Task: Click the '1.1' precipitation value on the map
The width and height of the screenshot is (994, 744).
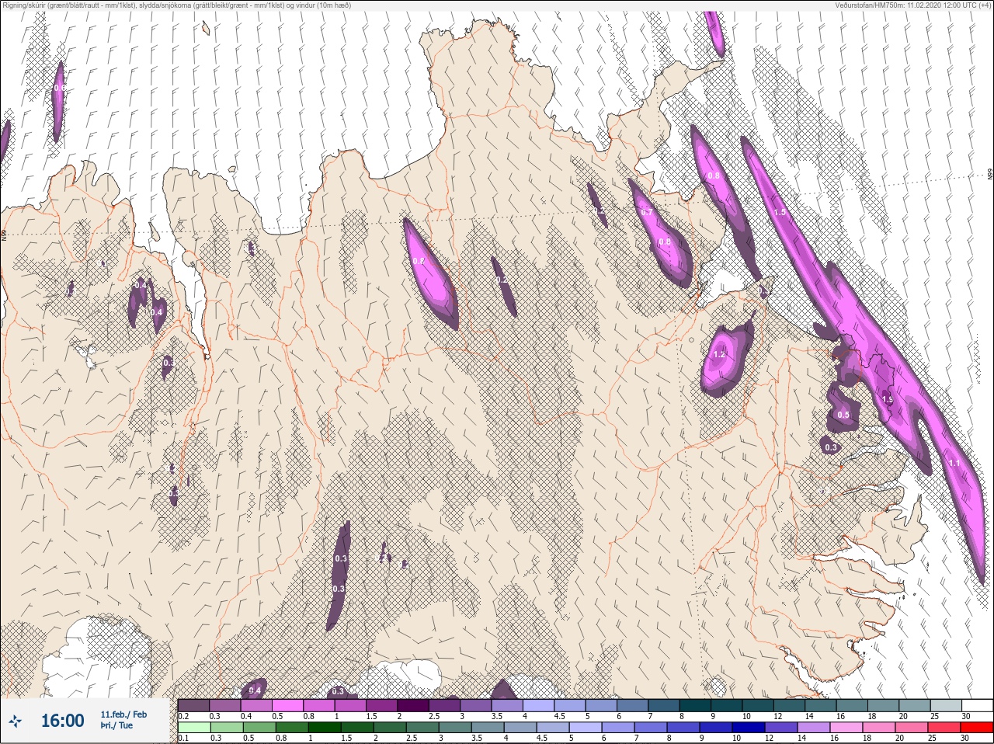Action: [x=954, y=463]
